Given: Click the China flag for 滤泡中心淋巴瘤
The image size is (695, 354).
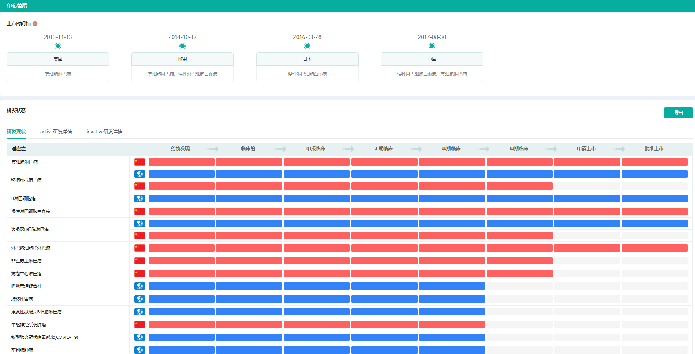Looking at the screenshot, I should coord(139,274).
